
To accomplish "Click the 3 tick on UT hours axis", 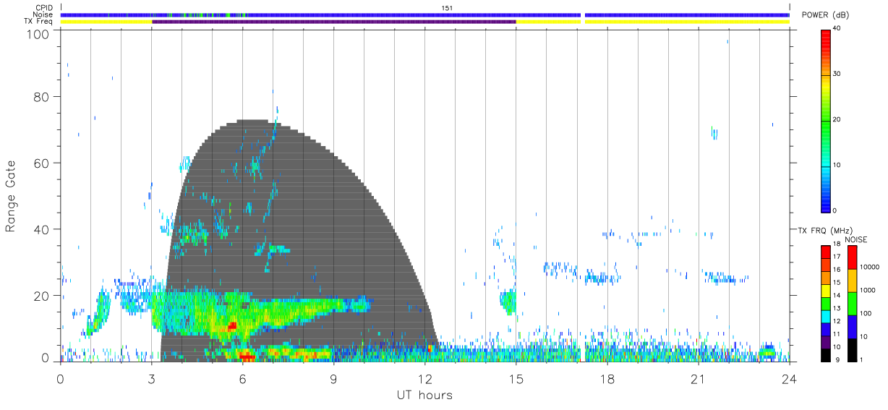I will point(151,379).
